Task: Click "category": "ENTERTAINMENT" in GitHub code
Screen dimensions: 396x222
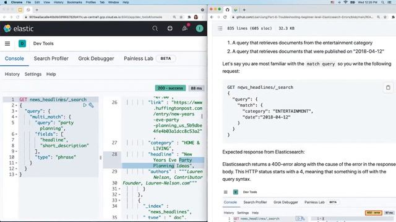Action: 278,111
